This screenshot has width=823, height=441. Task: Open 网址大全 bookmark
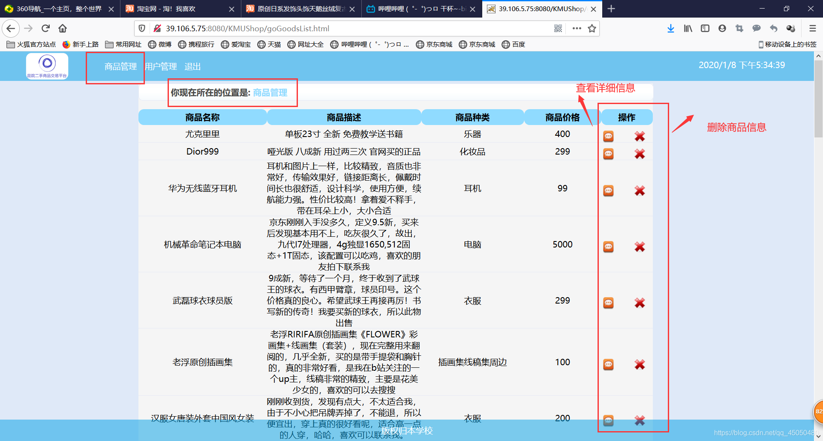pos(306,44)
